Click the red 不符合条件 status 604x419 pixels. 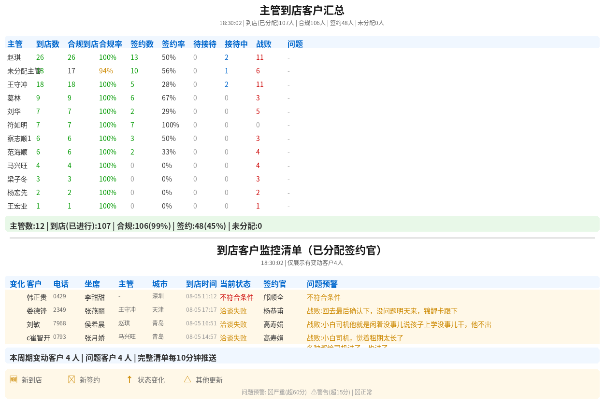pyautogui.click(x=237, y=297)
